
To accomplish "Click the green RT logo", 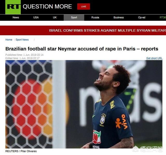I will pyautogui.click(x=13, y=7).
